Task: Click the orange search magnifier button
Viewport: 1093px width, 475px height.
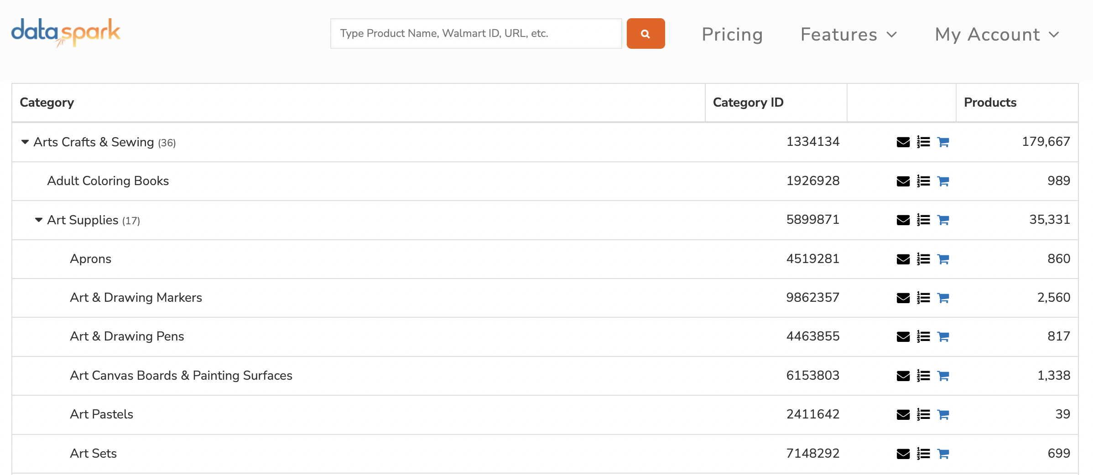Action: 645,34
